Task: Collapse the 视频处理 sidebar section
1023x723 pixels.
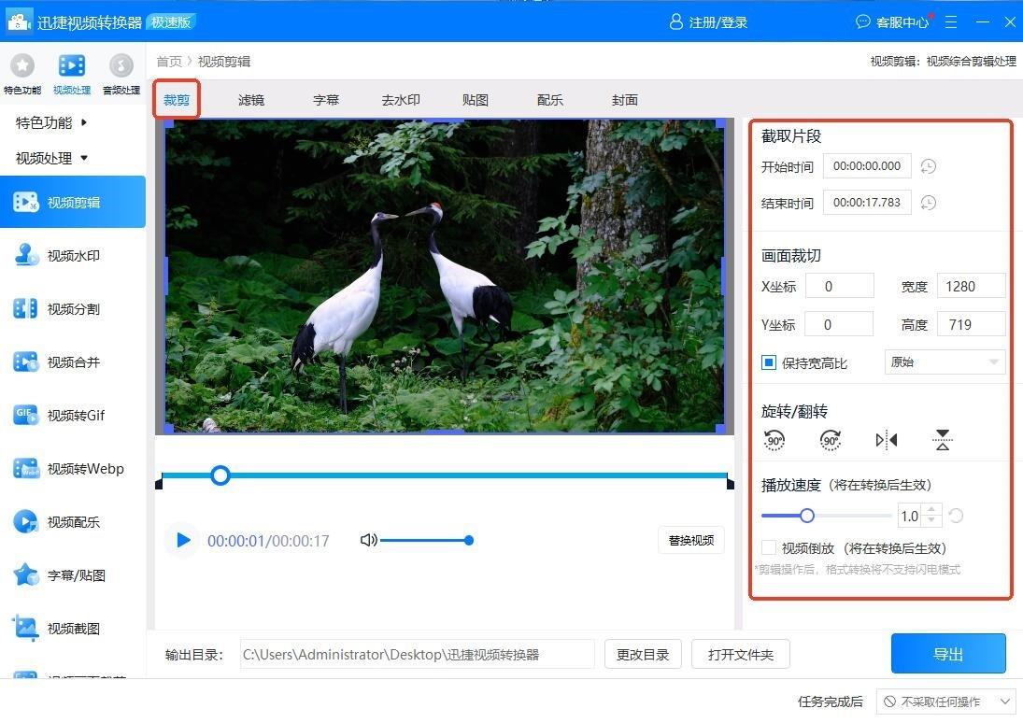Action: [x=52, y=158]
